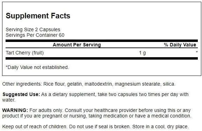Image resolution: width=202 pixels, height=131 pixels.
Task: Select the Serving Size 2 Capsules text
Action: click(x=33, y=29)
